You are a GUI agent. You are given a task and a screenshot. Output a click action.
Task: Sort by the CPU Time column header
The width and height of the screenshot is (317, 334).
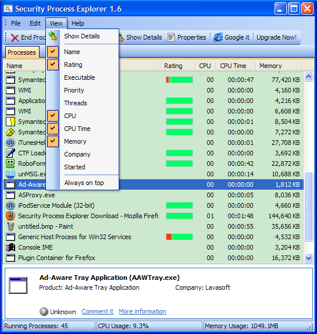point(236,66)
